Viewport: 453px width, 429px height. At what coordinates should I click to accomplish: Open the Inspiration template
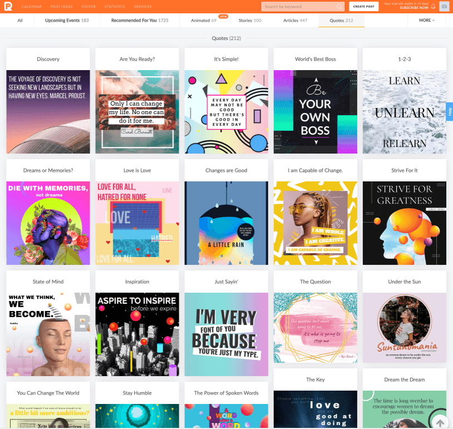(x=137, y=323)
